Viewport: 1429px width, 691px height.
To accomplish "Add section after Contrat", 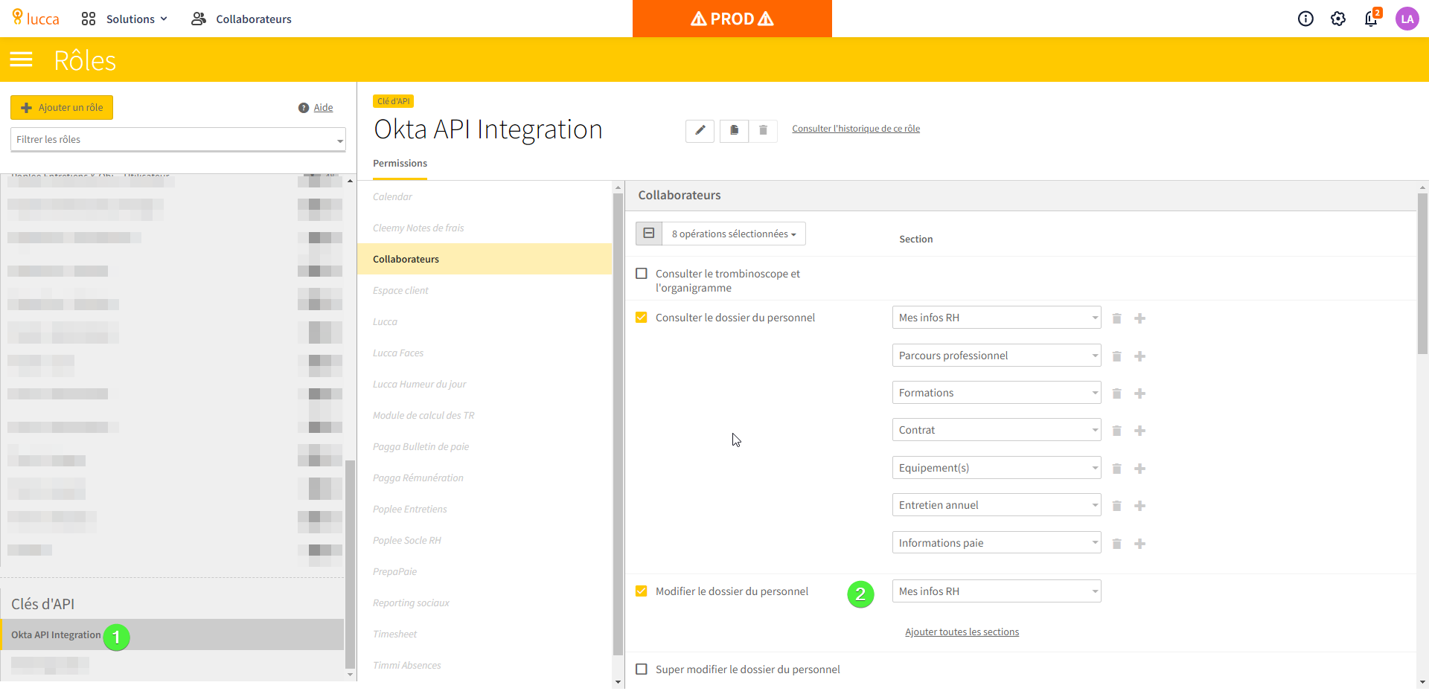I will coord(1139,431).
